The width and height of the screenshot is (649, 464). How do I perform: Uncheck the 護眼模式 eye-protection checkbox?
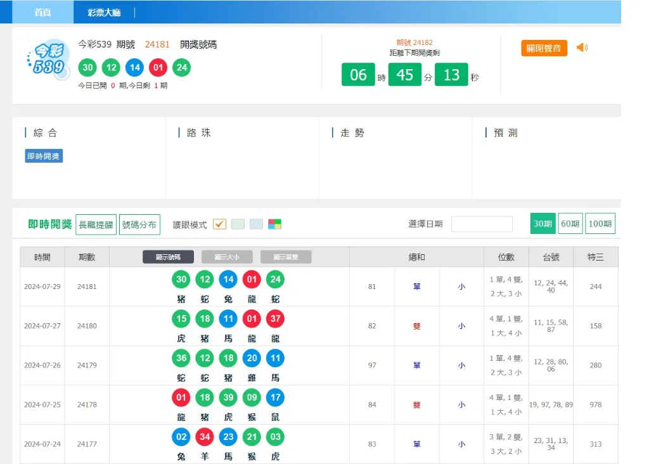[x=219, y=224]
